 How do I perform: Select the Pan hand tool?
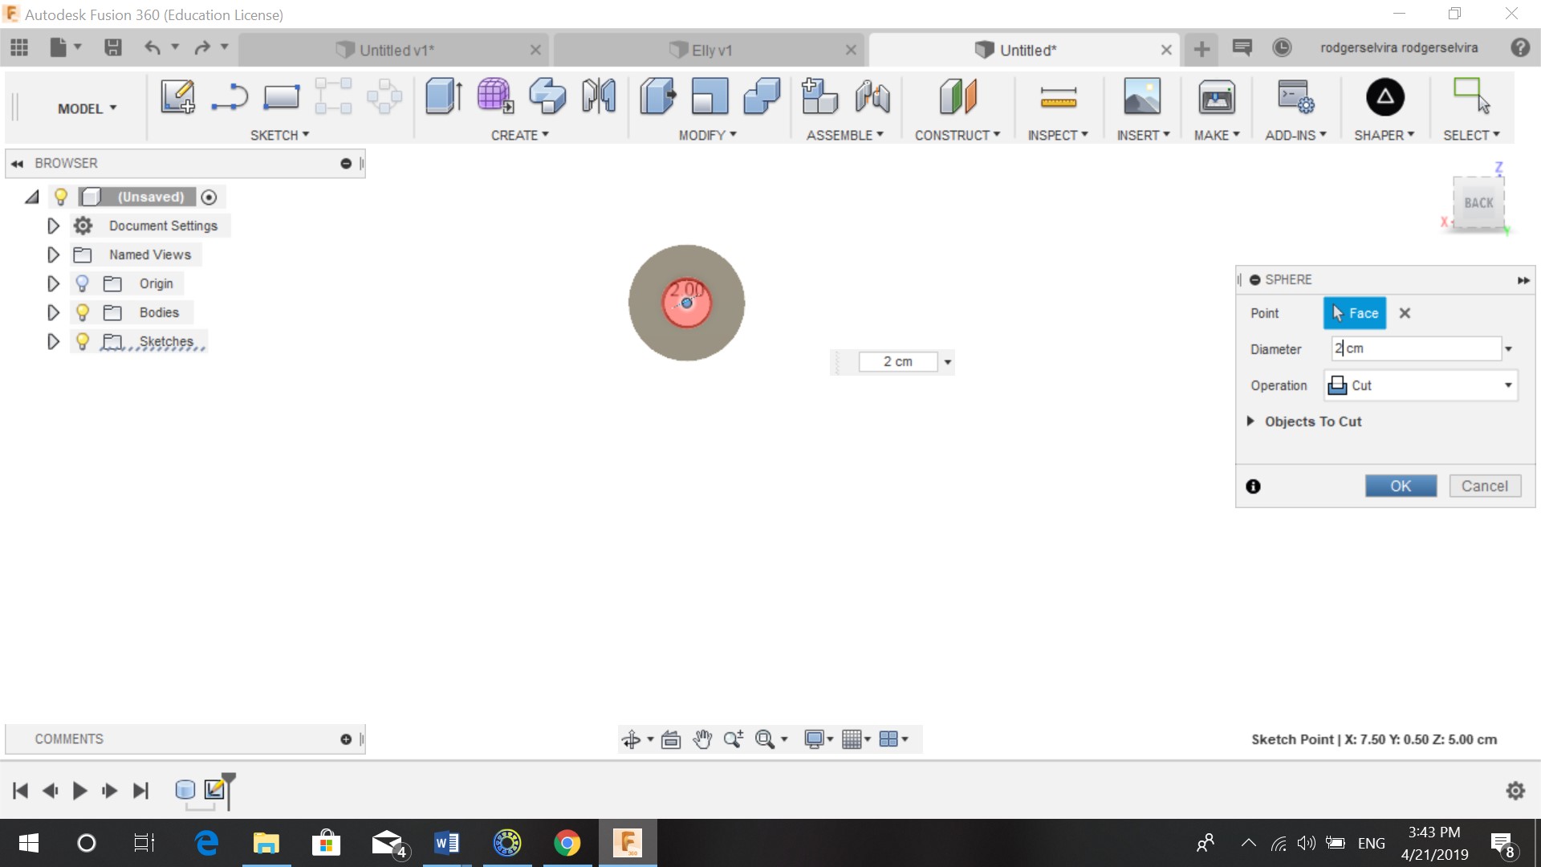coord(702,739)
